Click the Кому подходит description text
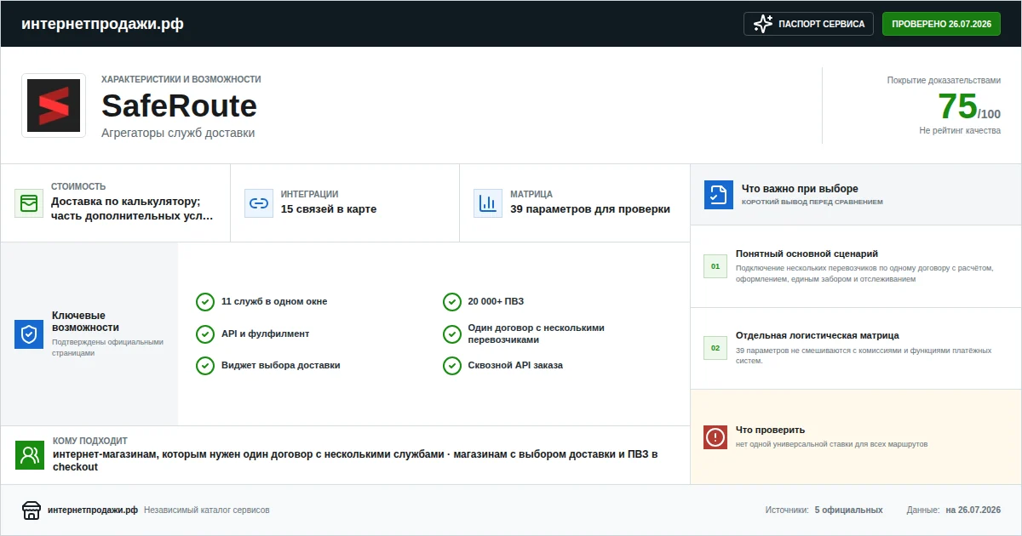 [355, 460]
